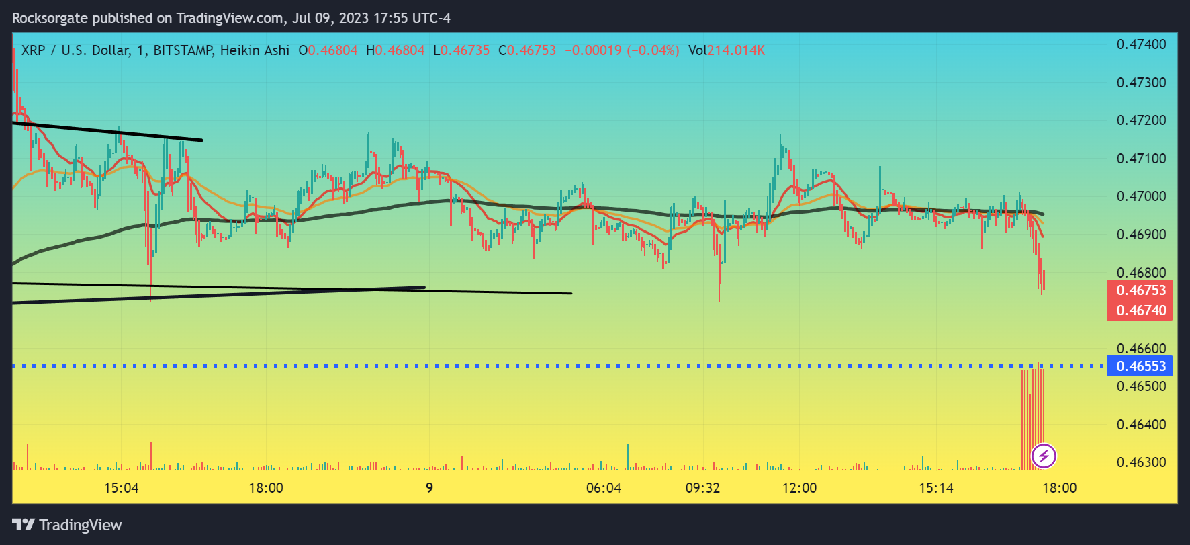Click the close value C0.46753
1190x545 pixels.
pyautogui.click(x=527, y=50)
